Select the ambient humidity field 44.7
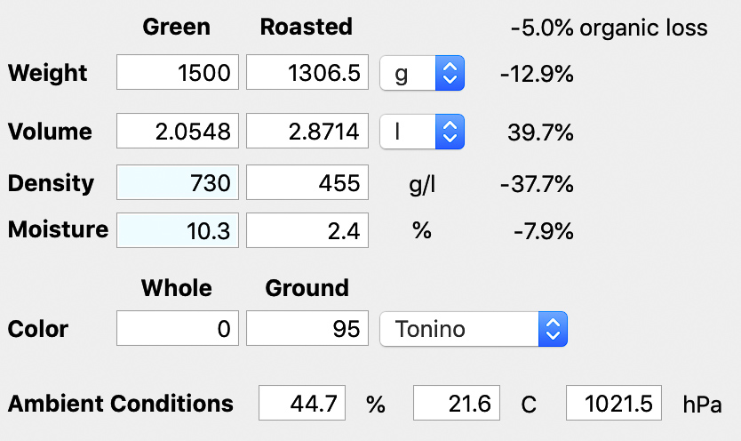 click(x=302, y=403)
